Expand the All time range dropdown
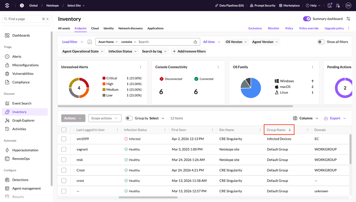This screenshot has width=356, height=202. (x=212, y=42)
